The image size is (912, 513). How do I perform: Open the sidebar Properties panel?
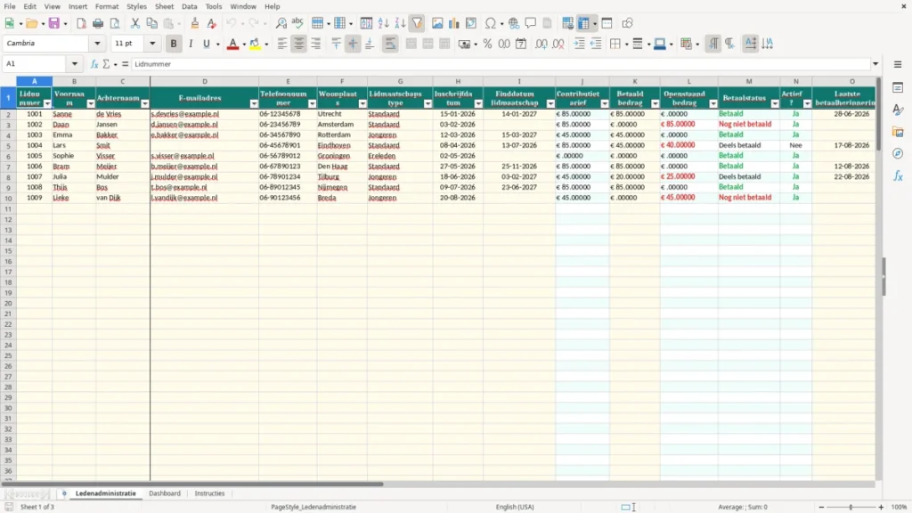tap(898, 88)
